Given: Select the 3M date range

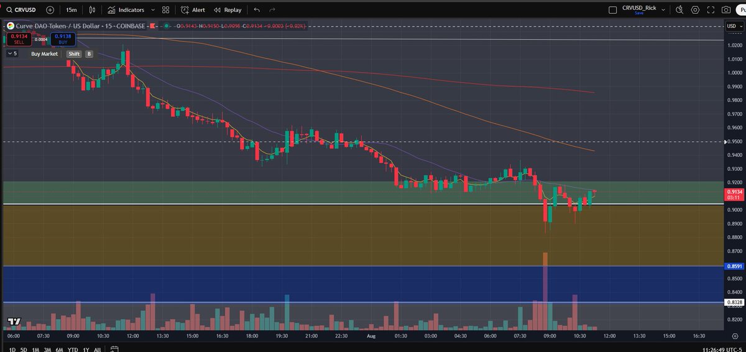Looking at the screenshot, I should click(x=47, y=350).
